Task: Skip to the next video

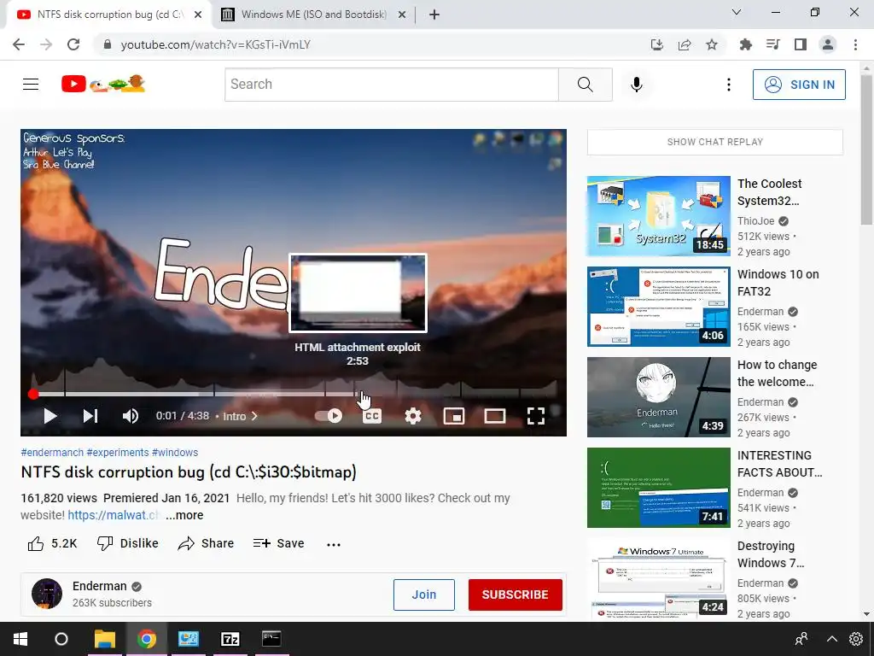Action: click(x=90, y=416)
